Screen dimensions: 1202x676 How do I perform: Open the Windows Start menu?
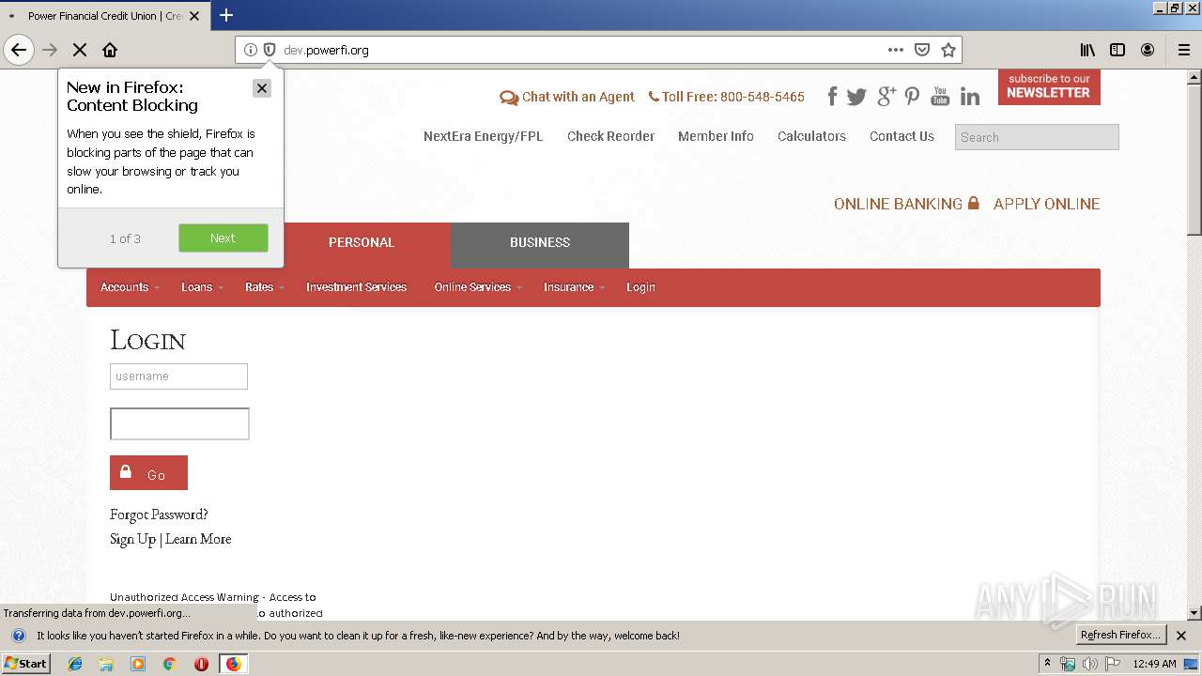tap(25, 664)
